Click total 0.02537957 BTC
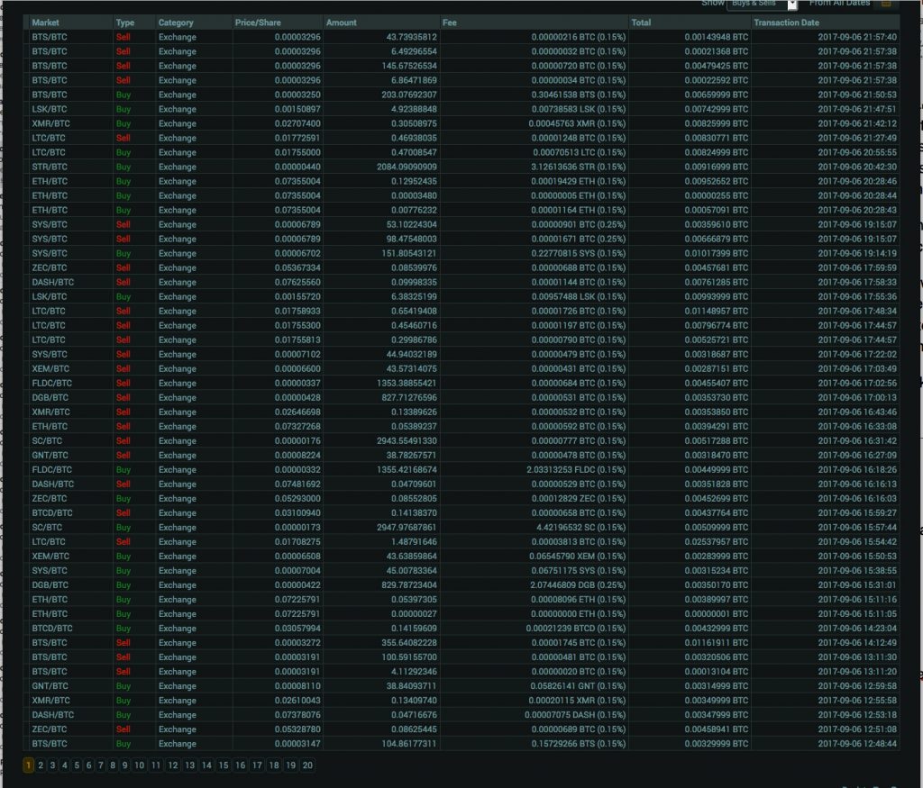 pos(717,541)
